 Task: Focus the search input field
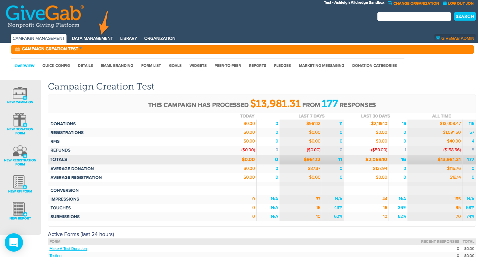point(414,16)
